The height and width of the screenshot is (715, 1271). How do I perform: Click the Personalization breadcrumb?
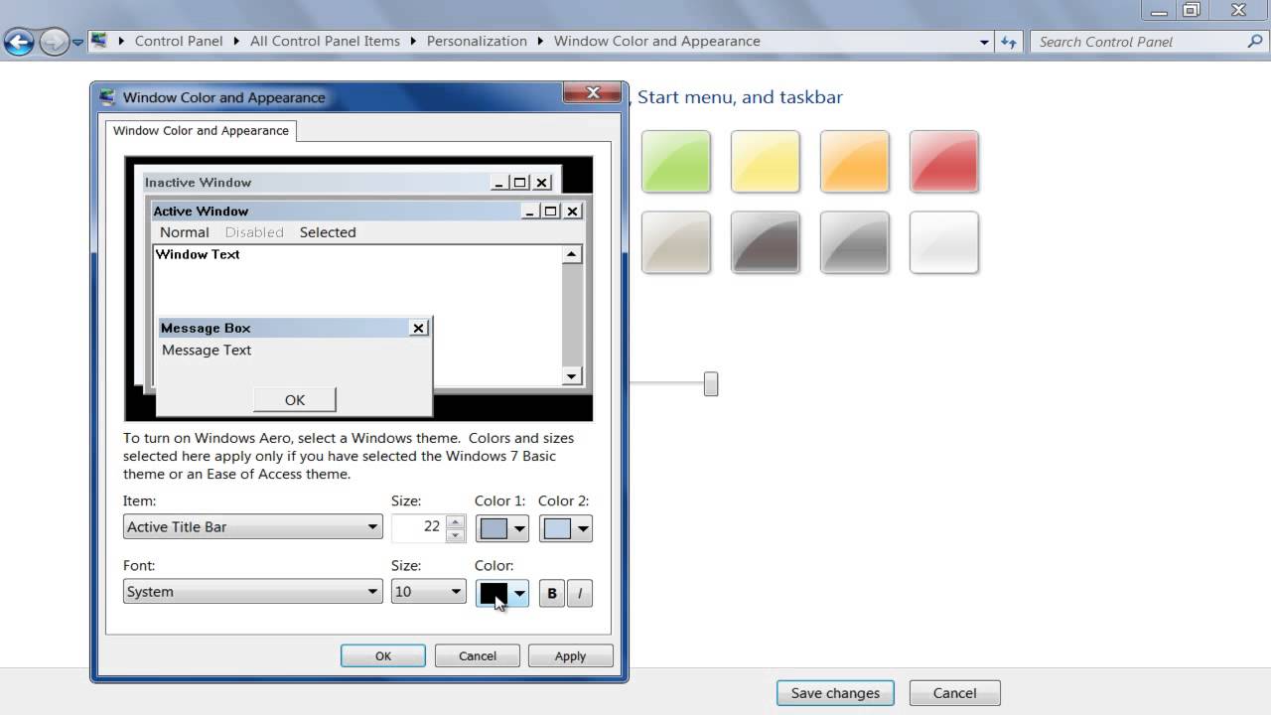pyautogui.click(x=477, y=41)
